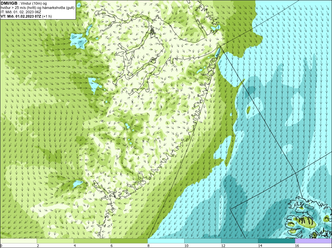332x248 pixels.
Task: Click the legend label '8'
Action: [148, 246]
